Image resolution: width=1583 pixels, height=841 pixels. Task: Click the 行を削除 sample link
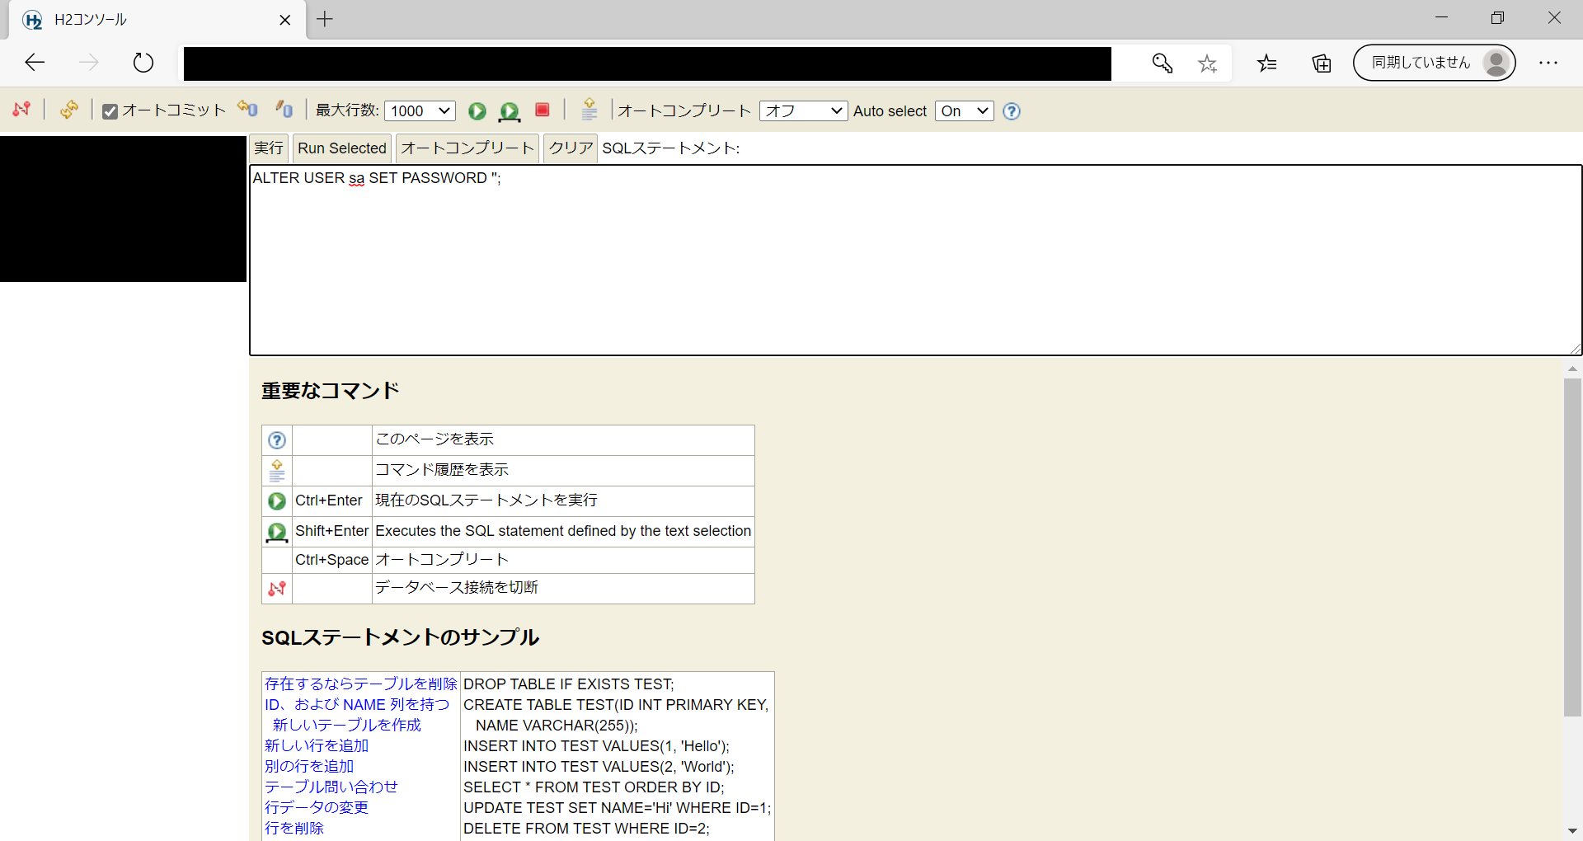click(294, 828)
